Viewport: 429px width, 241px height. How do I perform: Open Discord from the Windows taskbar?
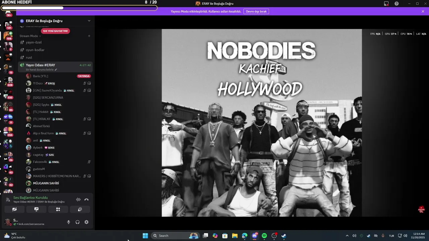click(254, 236)
